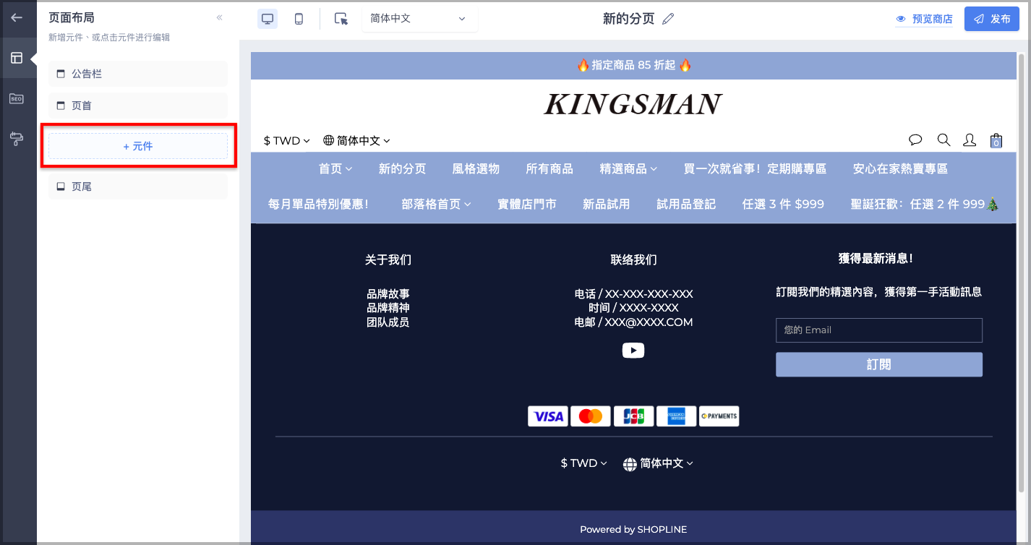Open the footer 简体中文 language dropdown
Image resolution: width=1031 pixels, height=545 pixels.
pyautogui.click(x=658, y=463)
